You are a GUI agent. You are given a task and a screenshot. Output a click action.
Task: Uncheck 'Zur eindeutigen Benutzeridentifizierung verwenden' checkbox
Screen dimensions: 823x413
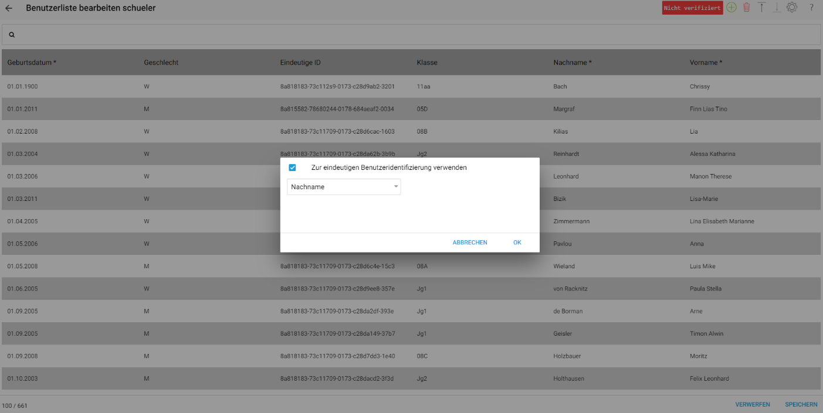pos(292,168)
